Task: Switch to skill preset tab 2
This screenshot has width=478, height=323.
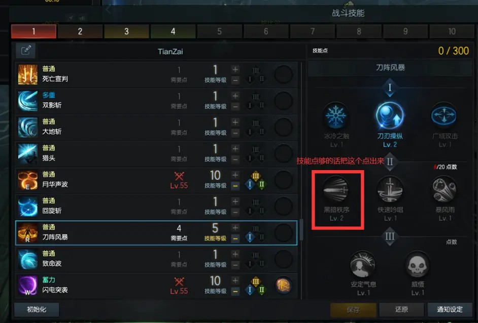Action: tap(80, 31)
